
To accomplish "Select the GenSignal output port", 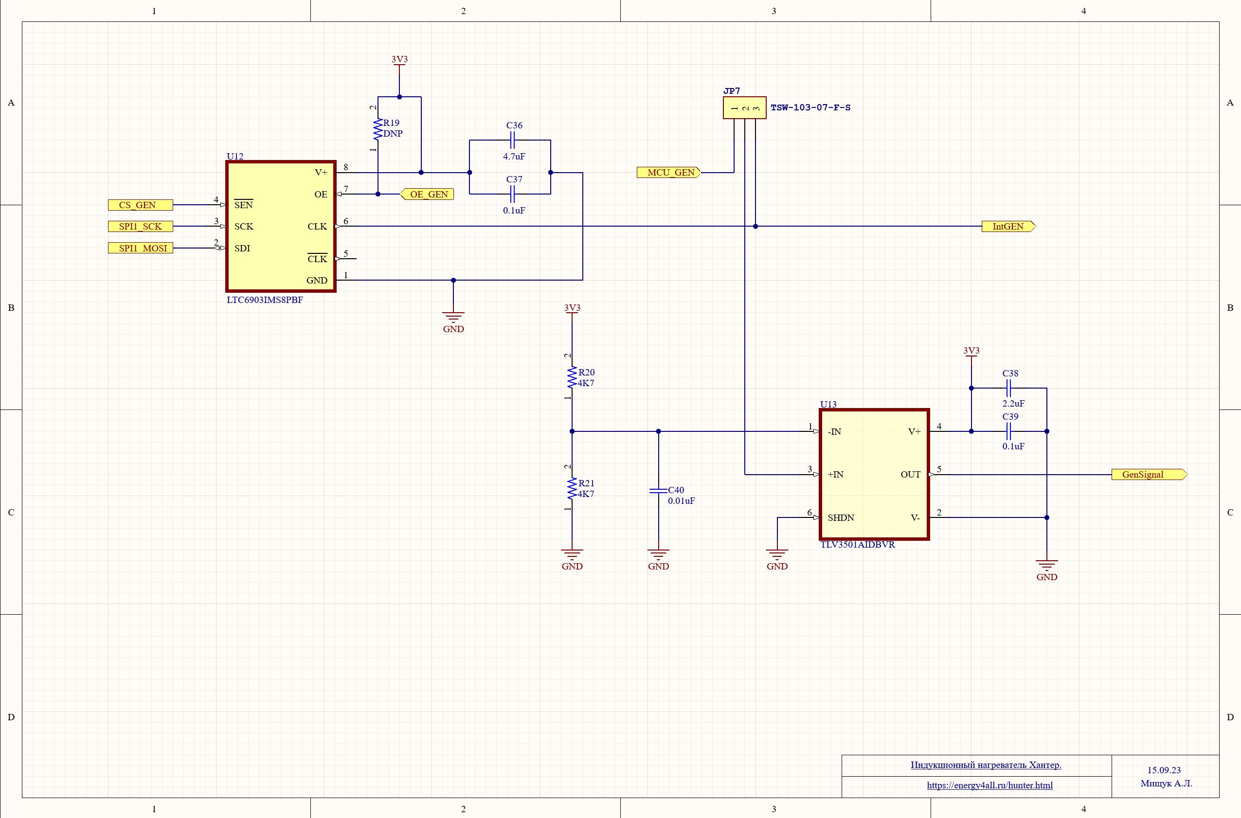I will tap(1149, 474).
